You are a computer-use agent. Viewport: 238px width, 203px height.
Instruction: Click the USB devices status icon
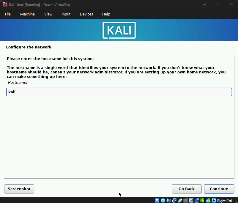pyautogui.click(x=180, y=201)
